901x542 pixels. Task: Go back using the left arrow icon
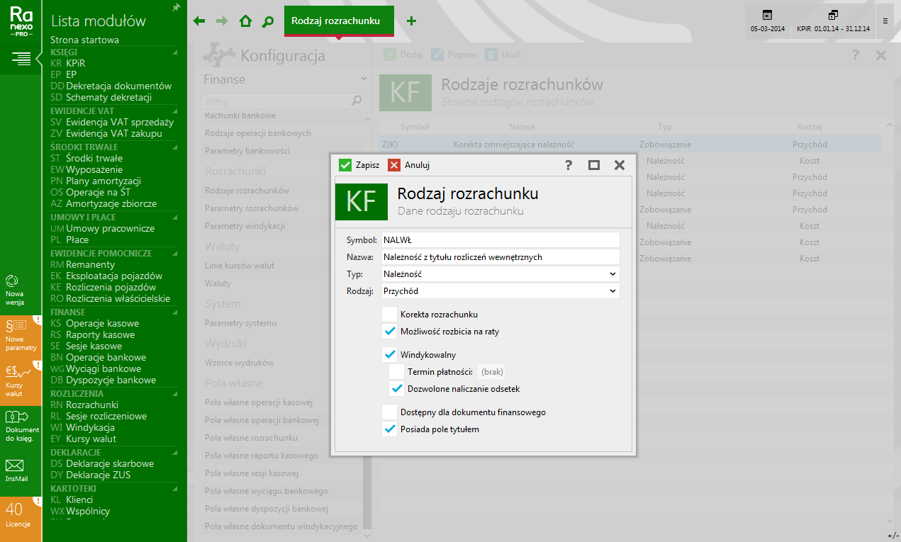click(199, 21)
